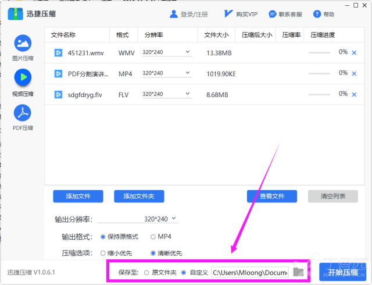Click progress bar of 451231.wmv
Image resolution: width=372 pixels, height=285 pixels.
click(319, 53)
